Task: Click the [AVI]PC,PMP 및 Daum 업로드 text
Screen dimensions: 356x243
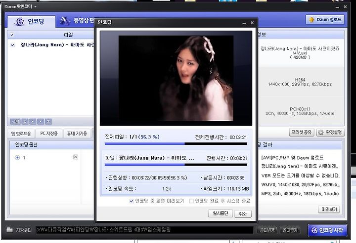Action: 292,158
